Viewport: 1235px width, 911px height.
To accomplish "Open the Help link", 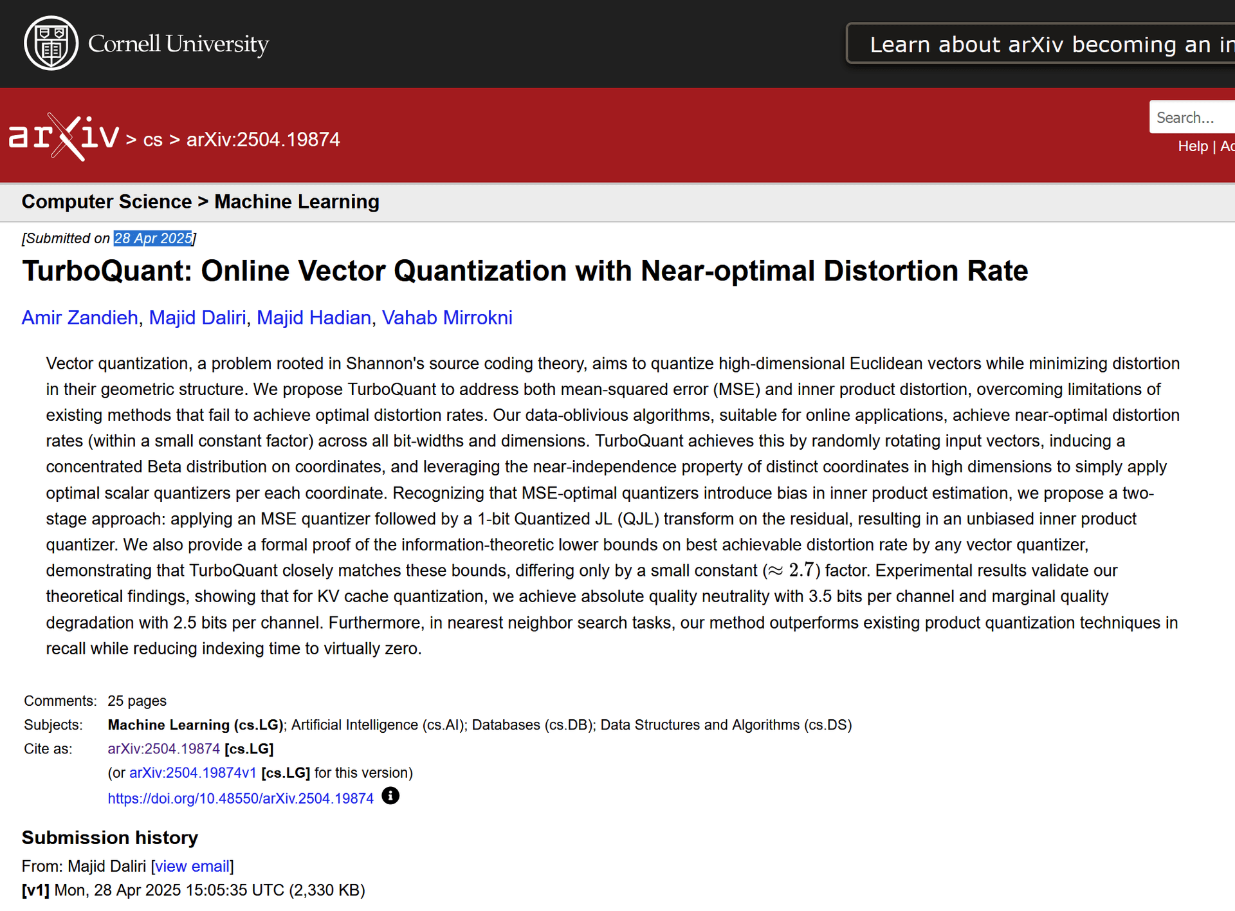I will [x=1193, y=147].
